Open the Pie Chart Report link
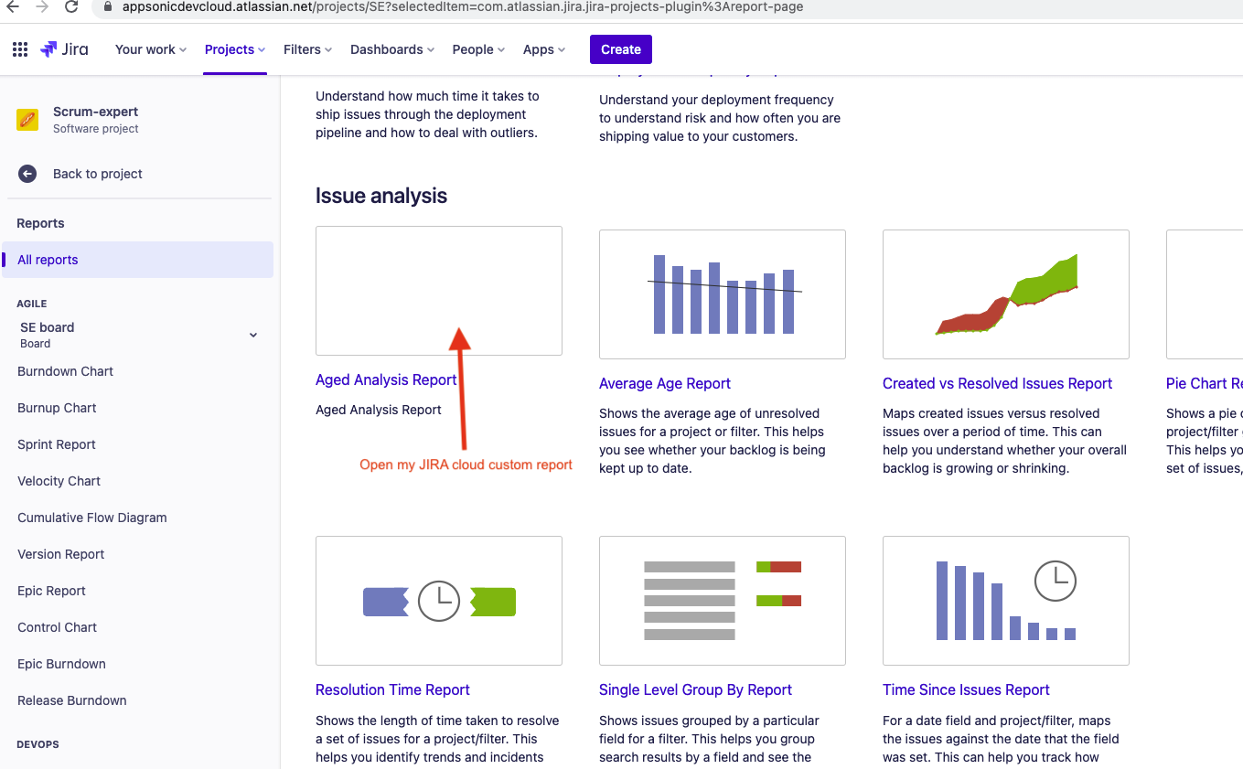Screen dimensions: 1243x769 click(1205, 383)
